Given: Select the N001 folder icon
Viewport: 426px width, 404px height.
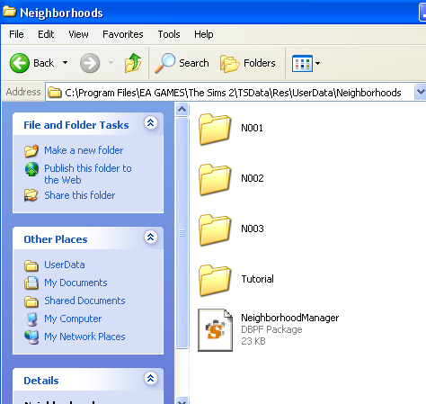Looking at the screenshot, I should click(215, 129).
